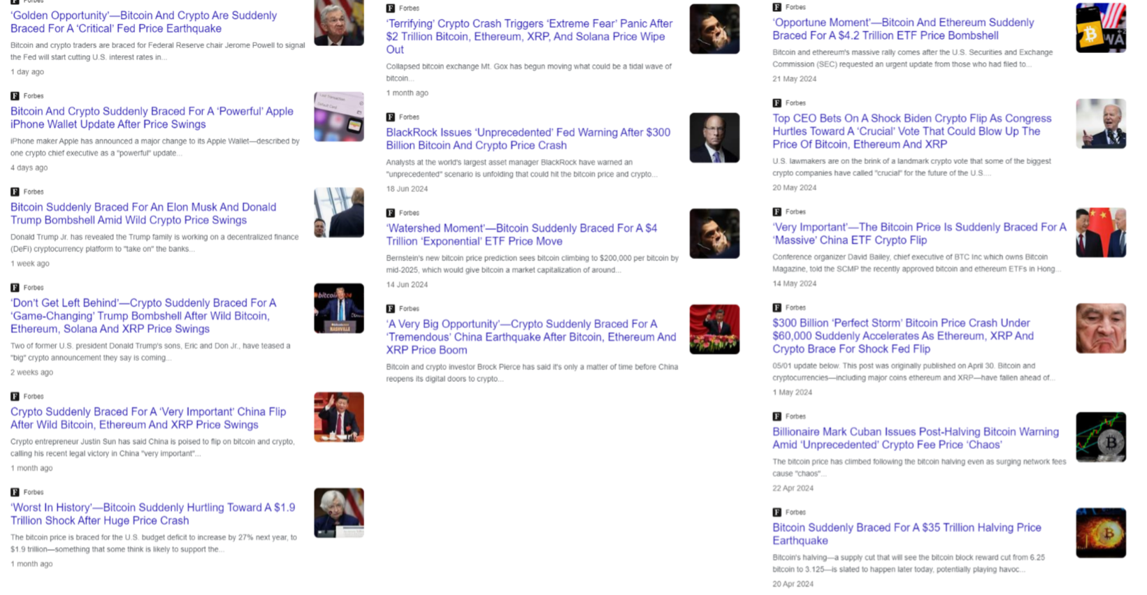
Task: Click the '14 Jun 2024' date
Action: point(407,284)
